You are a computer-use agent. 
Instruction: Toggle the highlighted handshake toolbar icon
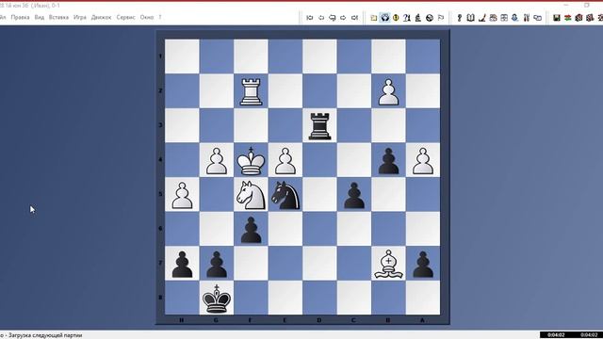384,18
